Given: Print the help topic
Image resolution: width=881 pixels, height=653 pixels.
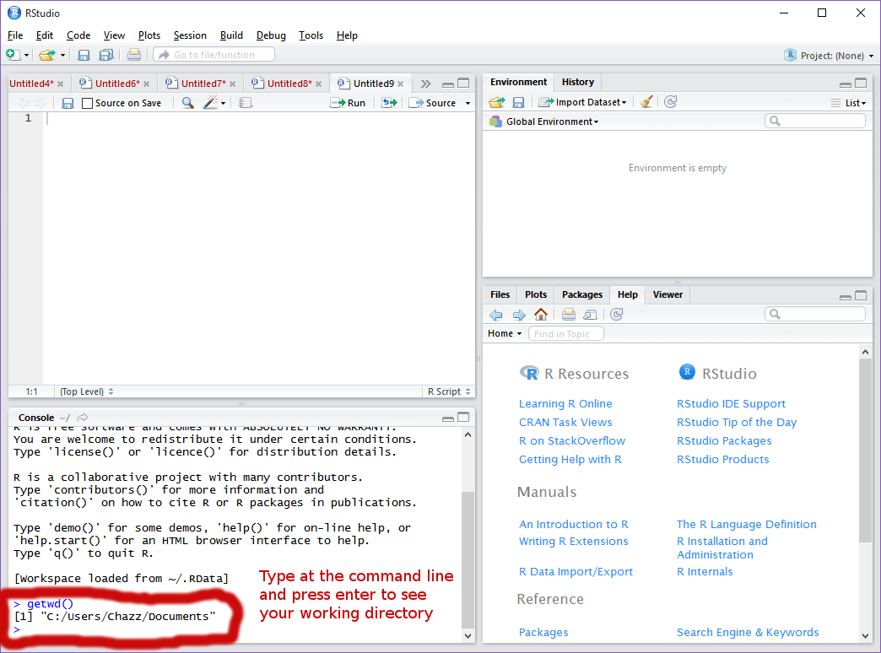Looking at the screenshot, I should [569, 314].
